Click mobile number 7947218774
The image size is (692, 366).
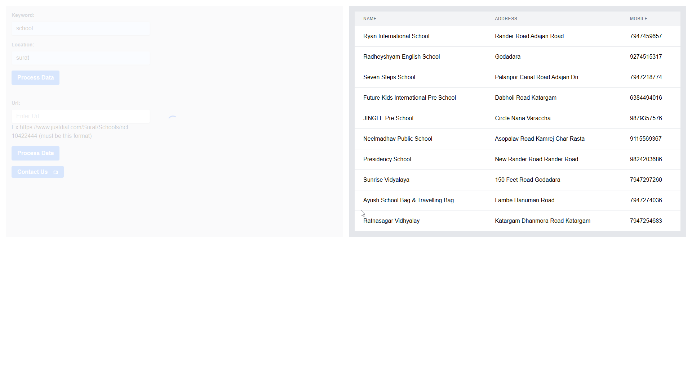coord(646,77)
